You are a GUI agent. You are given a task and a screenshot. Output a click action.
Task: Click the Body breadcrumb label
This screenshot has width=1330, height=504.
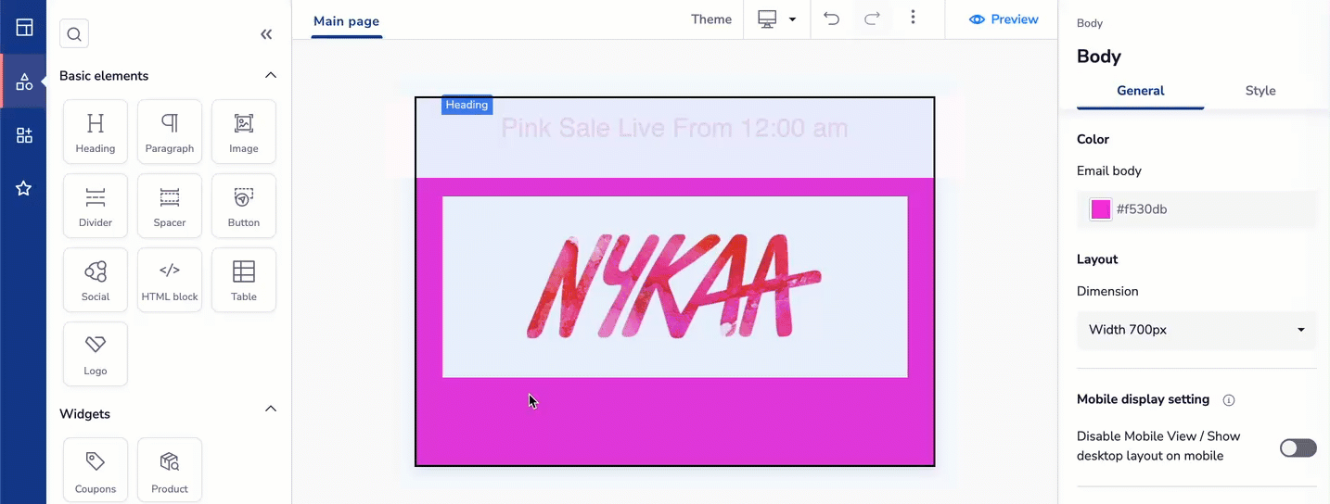(1090, 23)
